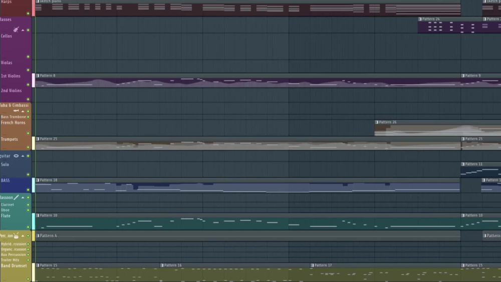The image size is (501, 282).
Task: Select the BASS track name
Action: pos(6,180)
